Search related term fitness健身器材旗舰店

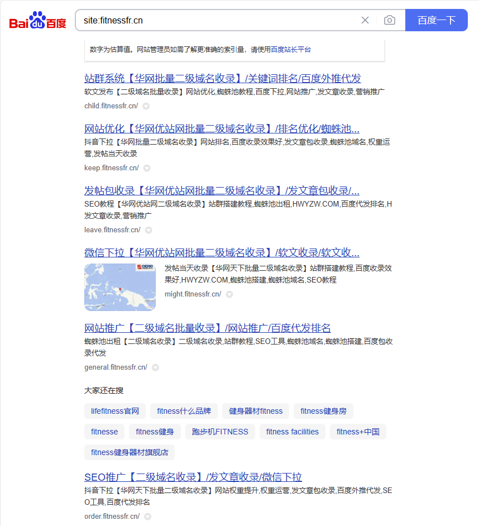click(x=130, y=452)
